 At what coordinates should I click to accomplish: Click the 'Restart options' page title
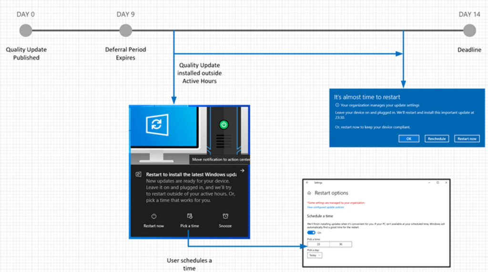(x=331, y=193)
